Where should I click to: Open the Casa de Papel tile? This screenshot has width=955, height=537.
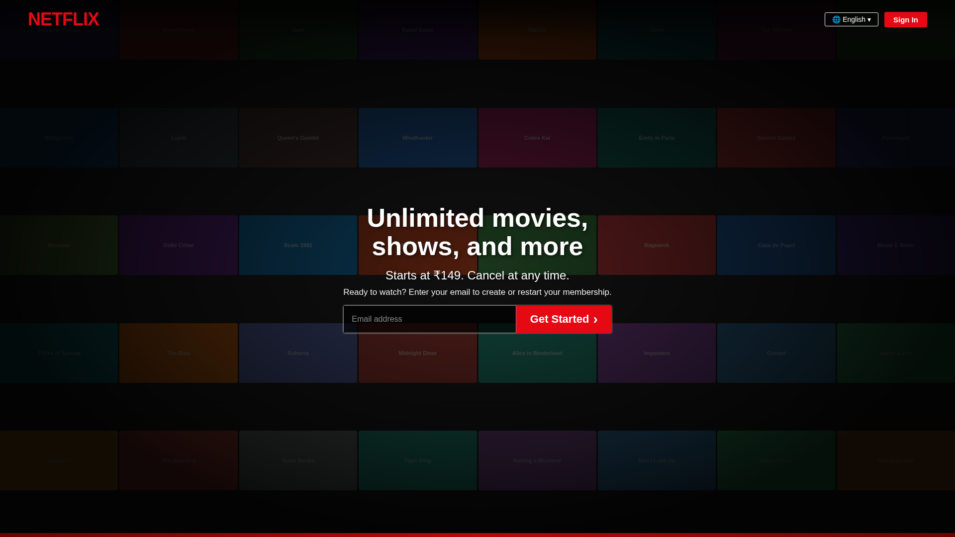pos(776,245)
